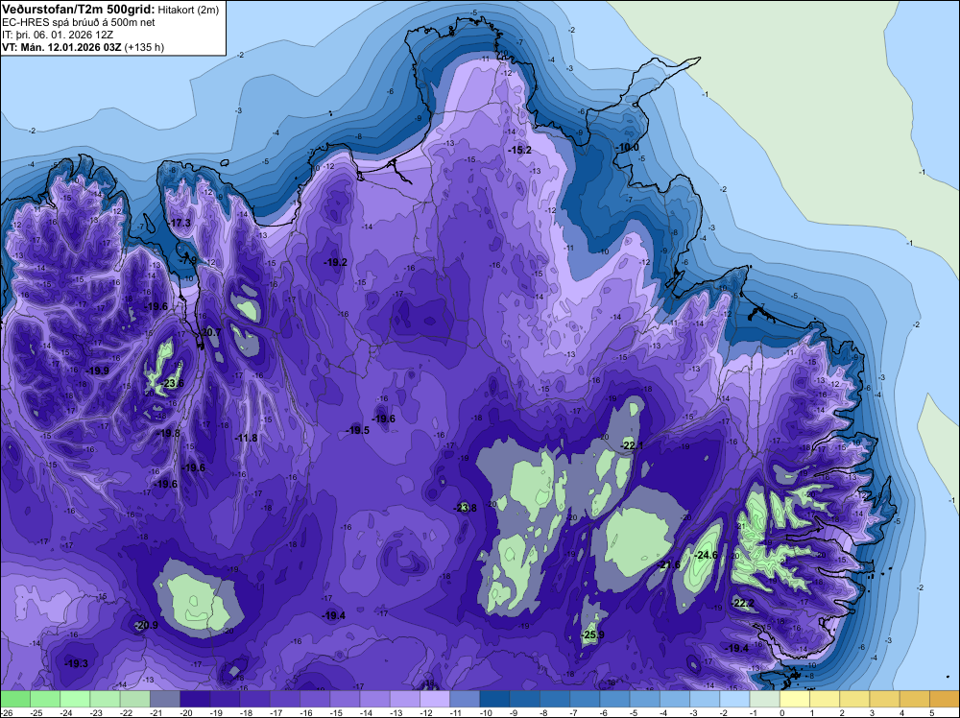This screenshot has width=960, height=718.
Task: Select the periwinkle legend swatch labelled -11
Action: tap(465, 699)
